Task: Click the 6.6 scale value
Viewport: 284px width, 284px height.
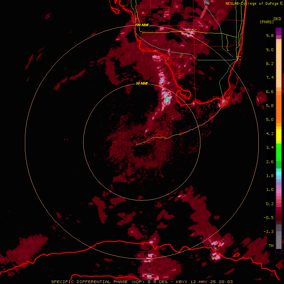Action: [270, 92]
